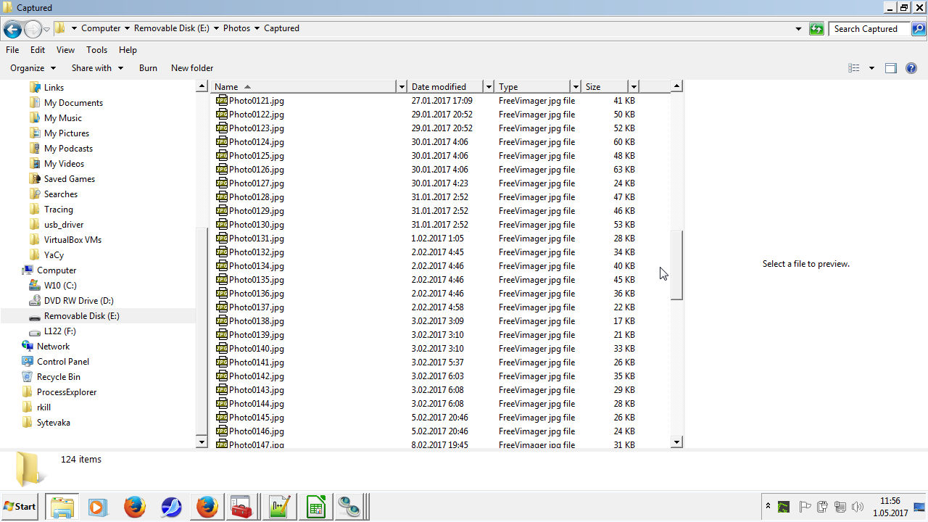Go back using the Back arrow button
The image size is (928, 522).
point(12,29)
